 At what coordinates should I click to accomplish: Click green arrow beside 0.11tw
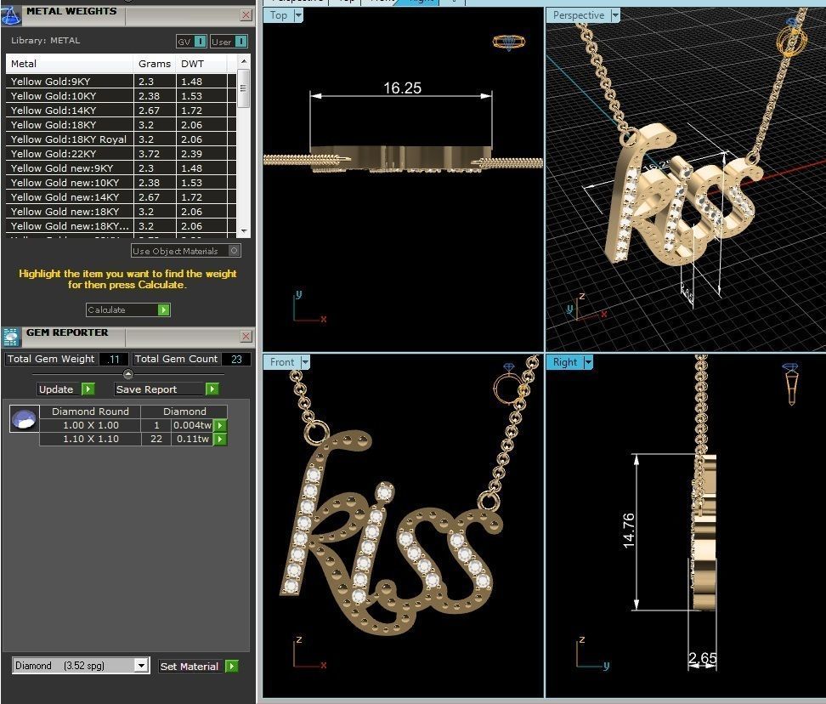click(220, 439)
